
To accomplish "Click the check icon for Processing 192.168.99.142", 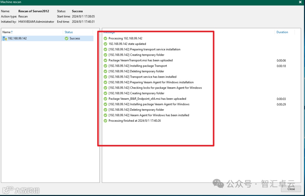I will [x=105, y=38].
